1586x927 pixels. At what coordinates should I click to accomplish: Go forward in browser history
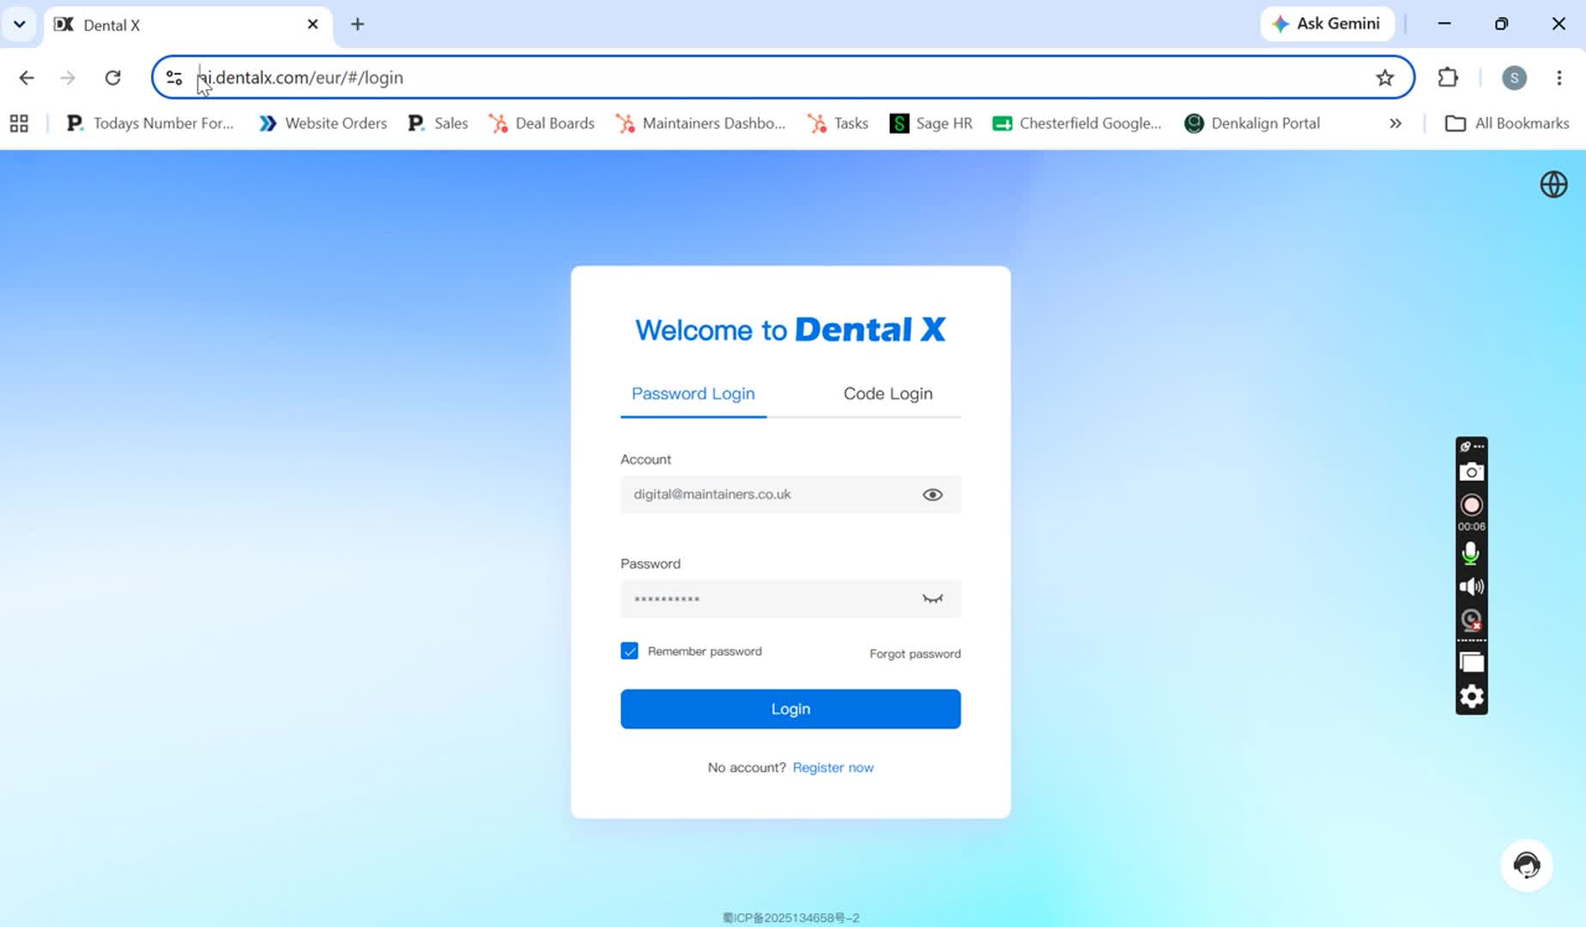[68, 77]
